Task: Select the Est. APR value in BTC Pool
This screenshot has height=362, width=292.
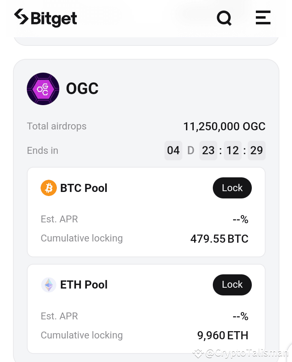Action: tap(240, 219)
